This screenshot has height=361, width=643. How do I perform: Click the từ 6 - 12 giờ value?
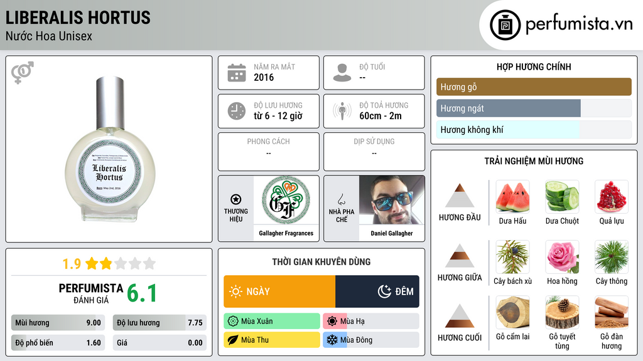click(278, 116)
